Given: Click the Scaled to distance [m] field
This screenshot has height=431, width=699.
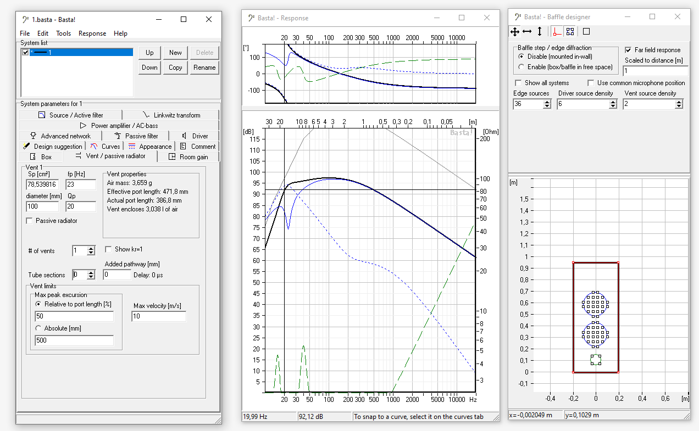Looking at the screenshot, I should (655, 71).
